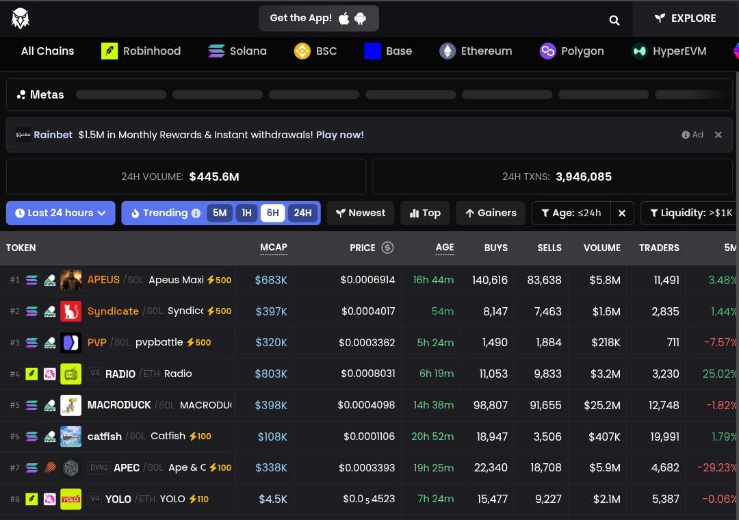Image resolution: width=739 pixels, height=520 pixels.
Task: Click the Trending info icon
Action: point(196,213)
